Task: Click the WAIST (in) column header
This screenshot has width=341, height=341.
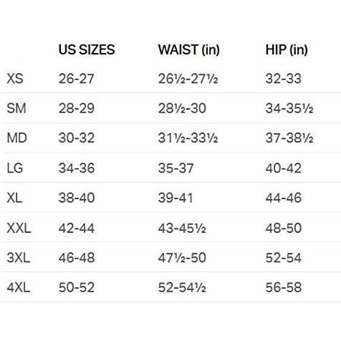Action: pos(188,50)
